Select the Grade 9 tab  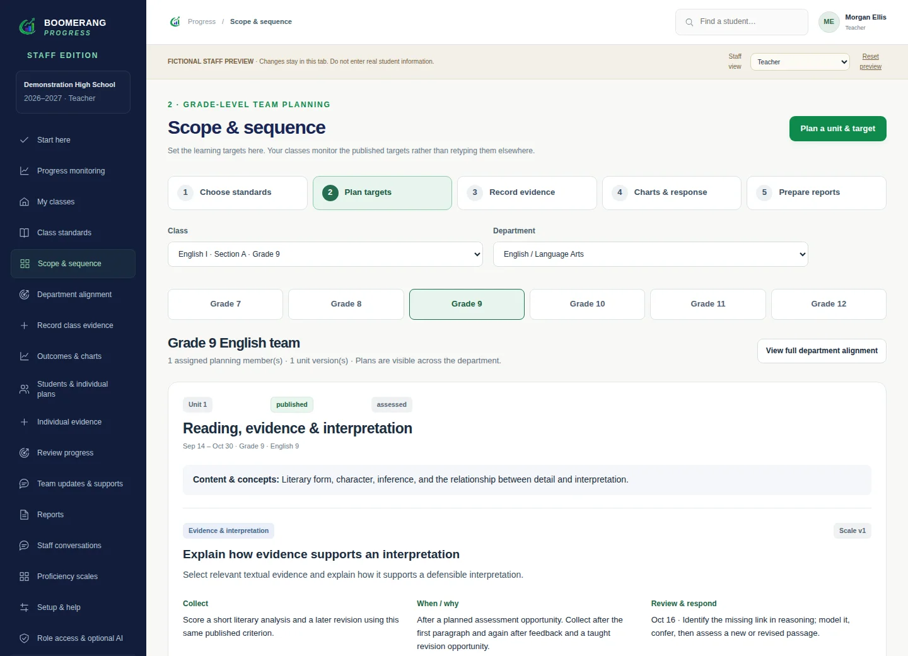click(467, 305)
